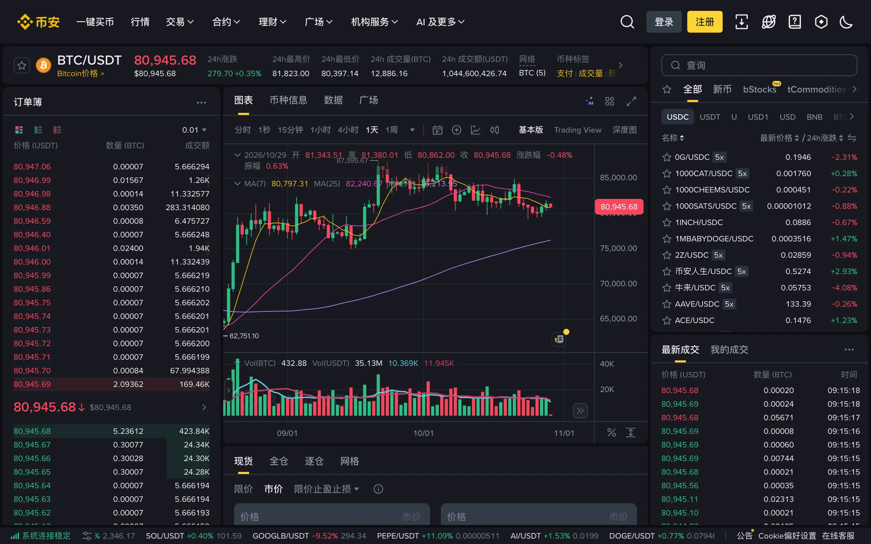The image size is (871, 544).
Task: Open the chart layout grid icon
Action: click(x=609, y=101)
